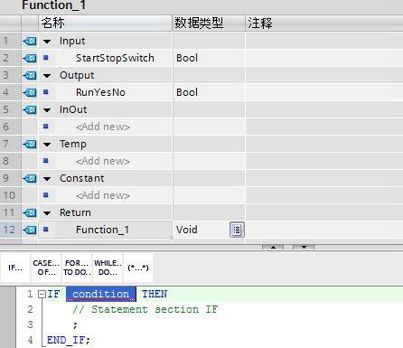Viewport: 403px width, 348px height.
Task: Click the Output section label
Action: coord(77,75)
